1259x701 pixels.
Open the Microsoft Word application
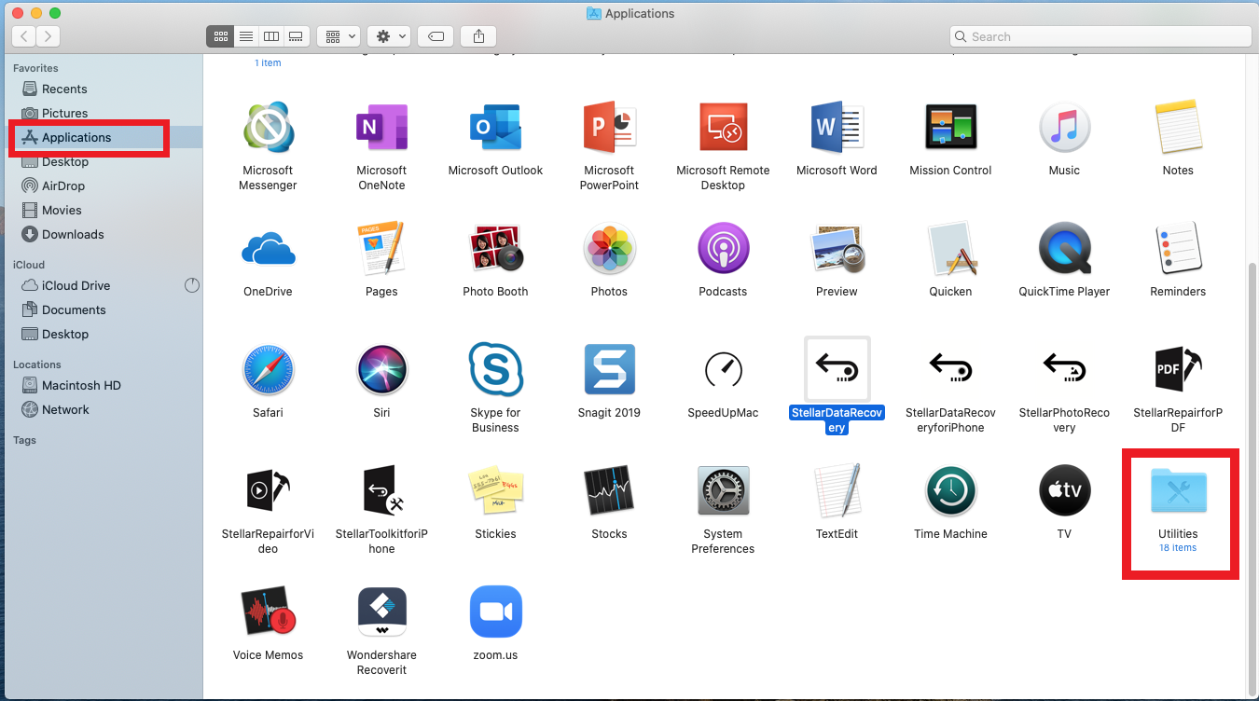point(837,128)
